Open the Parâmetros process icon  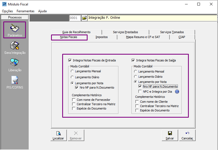(15, 30)
